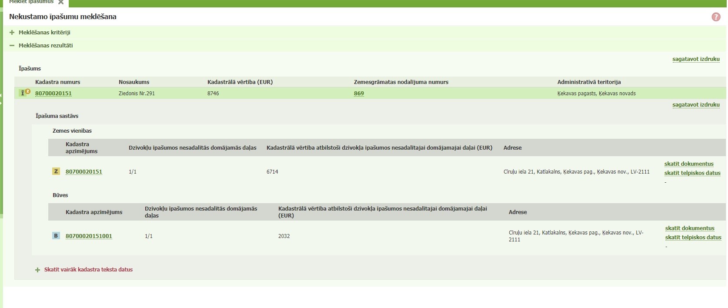Screen dimensions: 728x308
Task: Click the yellow Z land unit icon
Action: coord(56,171)
